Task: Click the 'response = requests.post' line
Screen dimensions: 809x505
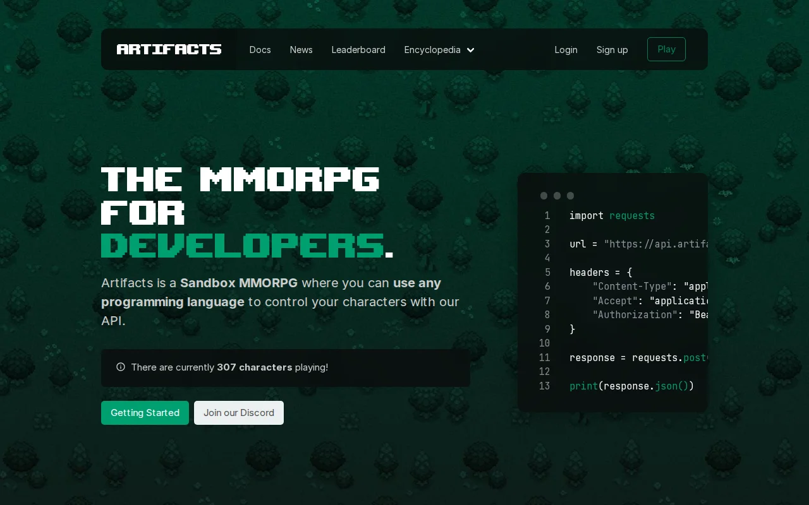Action: 638,358
